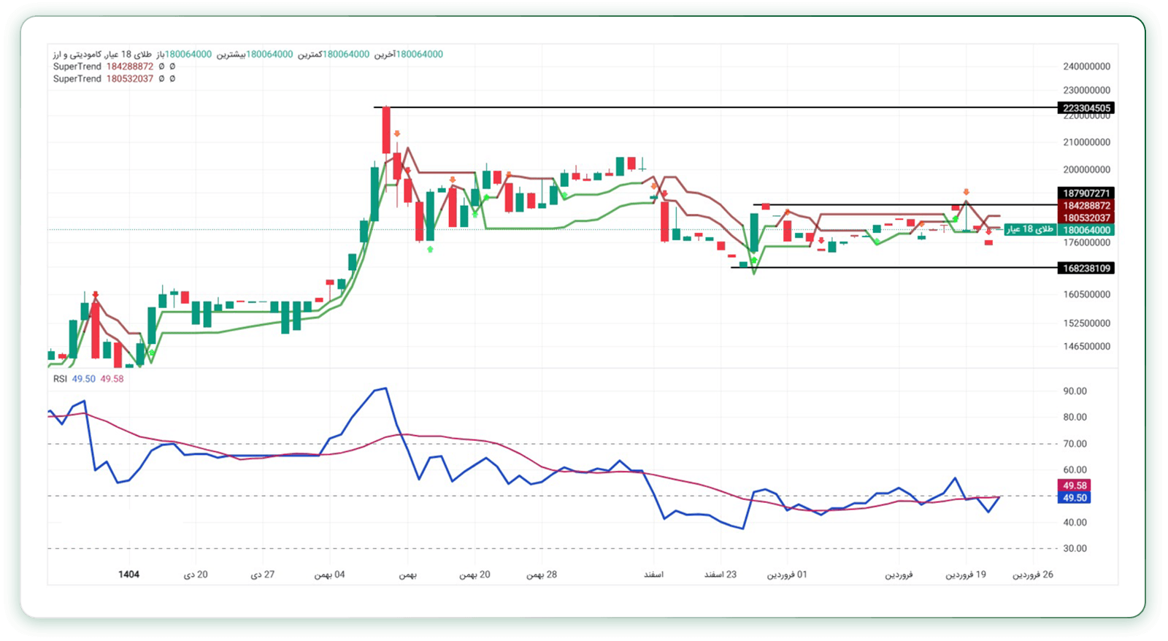Click the black 168238109 support price label
This screenshot has width=1168, height=641.
click(1086, 268)
